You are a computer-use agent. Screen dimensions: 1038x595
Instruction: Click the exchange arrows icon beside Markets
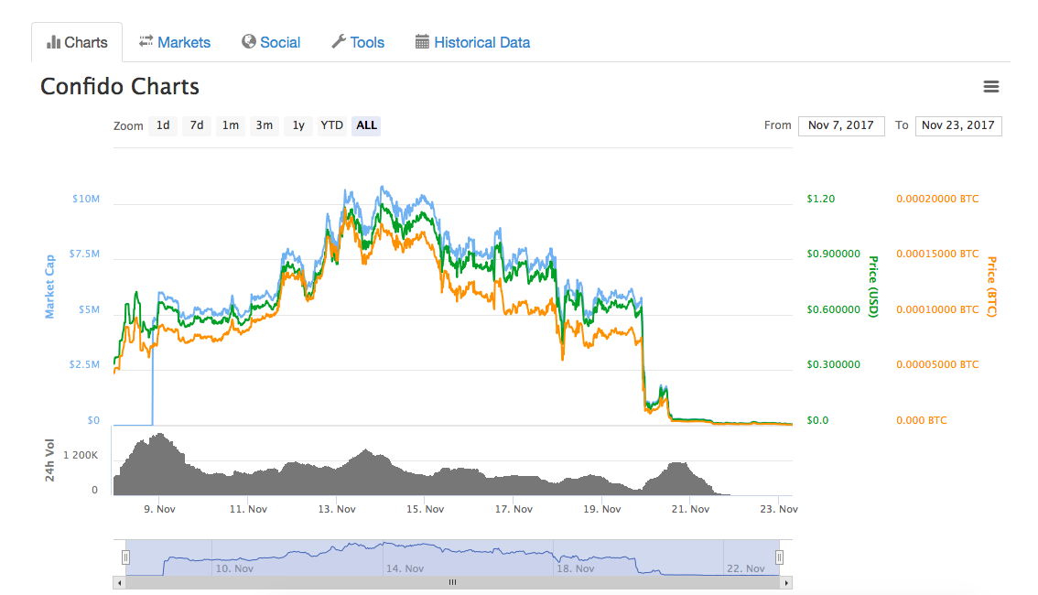[146, 41]
